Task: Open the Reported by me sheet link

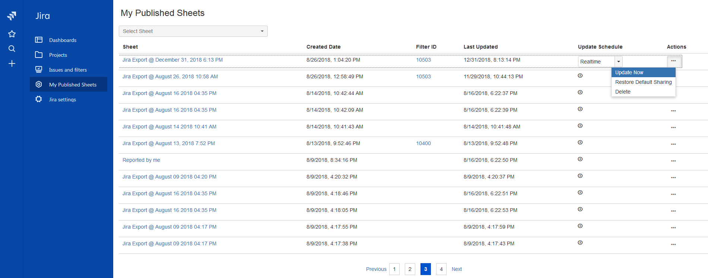Action: tap(141, 160)
